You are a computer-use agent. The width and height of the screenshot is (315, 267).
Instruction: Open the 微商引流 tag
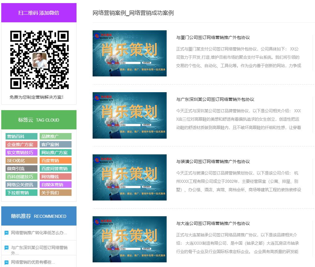click(21, 169)
